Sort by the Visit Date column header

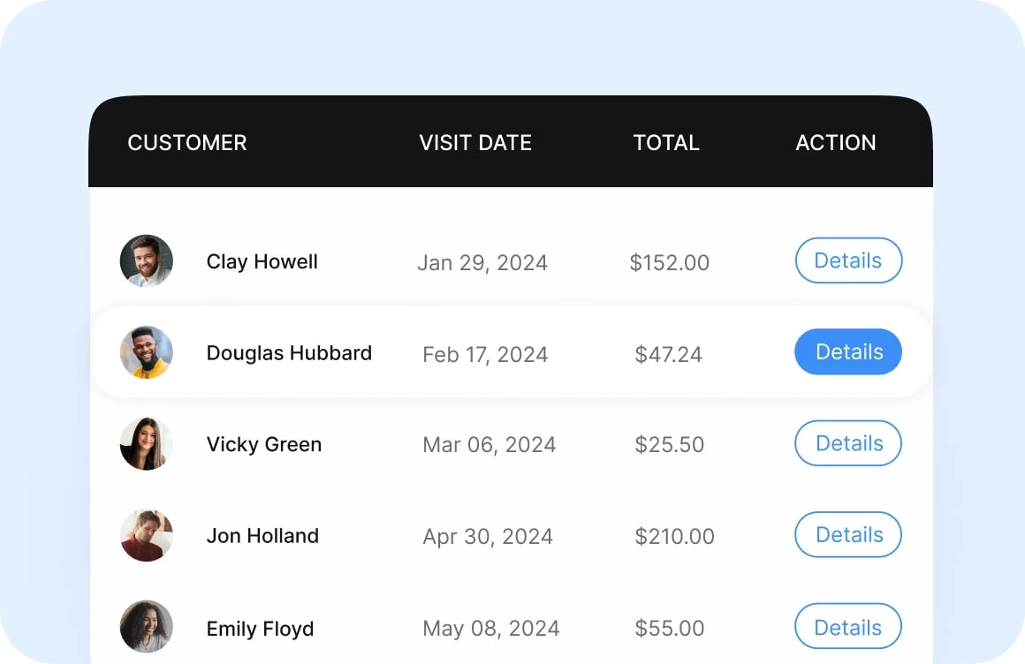pos(475,143)
